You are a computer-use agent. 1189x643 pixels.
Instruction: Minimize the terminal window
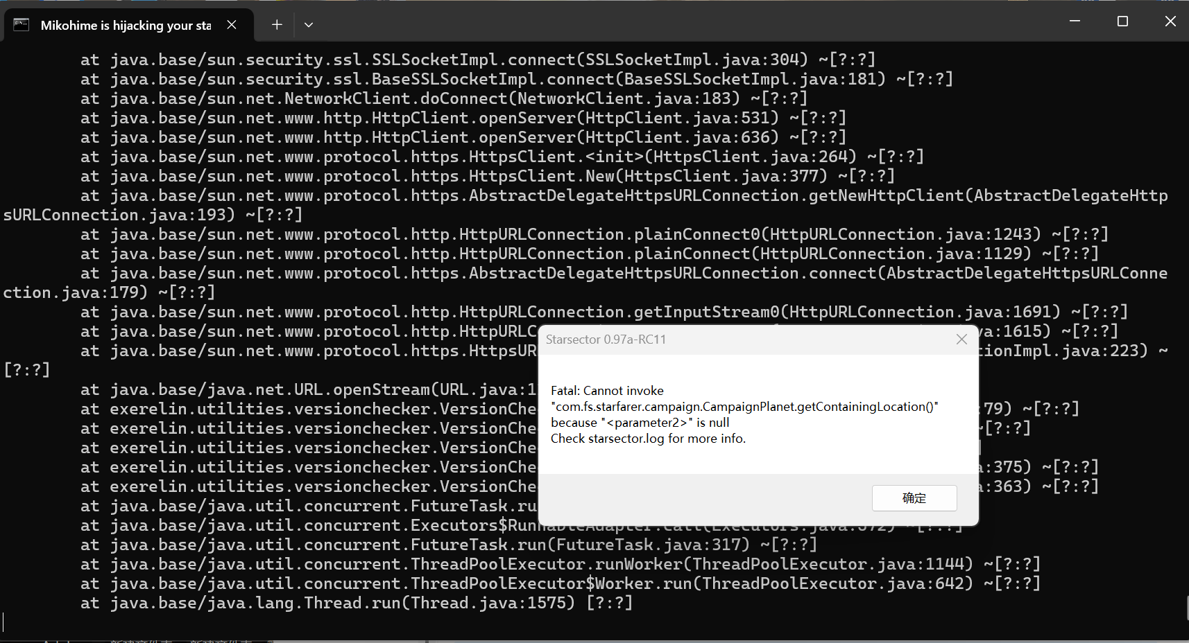point(1075,21)
